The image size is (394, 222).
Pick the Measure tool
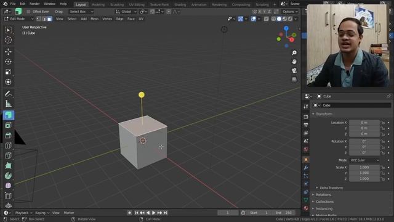pyautogui.click(x=8, y=104)
